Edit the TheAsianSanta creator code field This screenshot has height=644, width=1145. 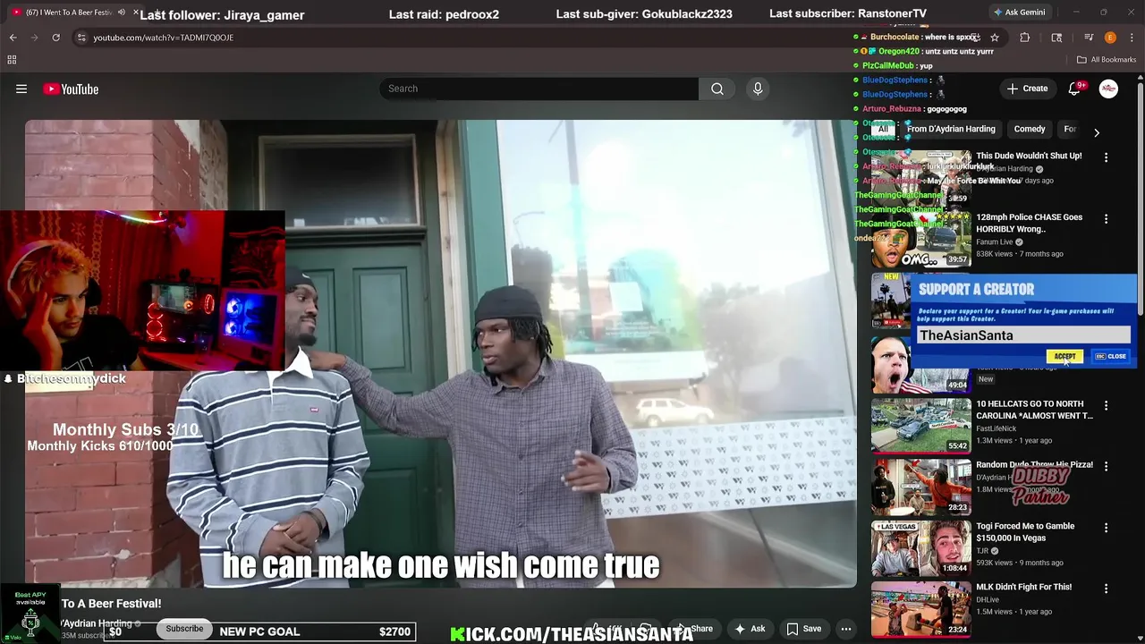[x=1023, y=335]
